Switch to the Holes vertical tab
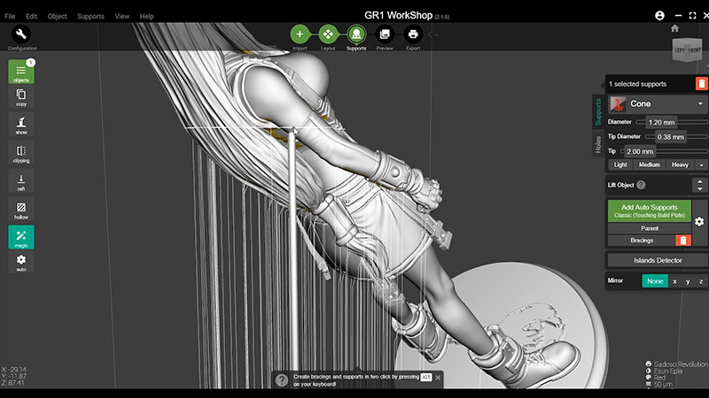Viewport: 709px width, 398px height. 598,144
